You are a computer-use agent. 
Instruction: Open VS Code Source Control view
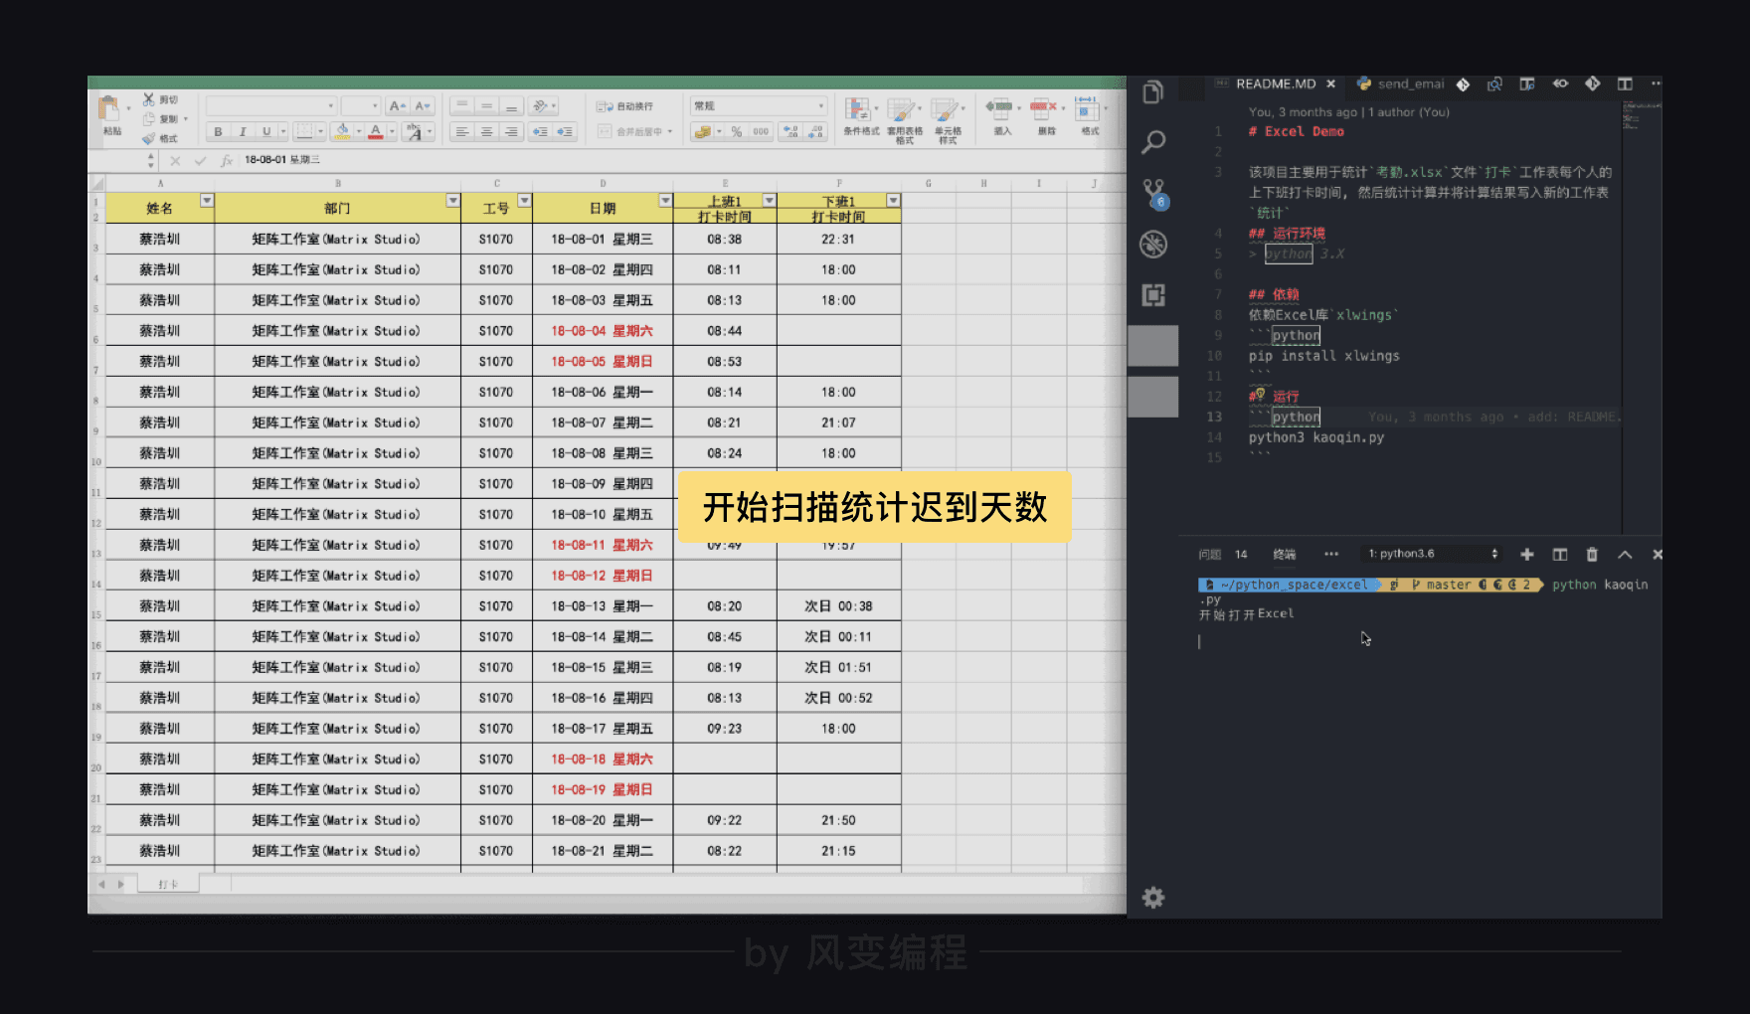[1153, 192]
